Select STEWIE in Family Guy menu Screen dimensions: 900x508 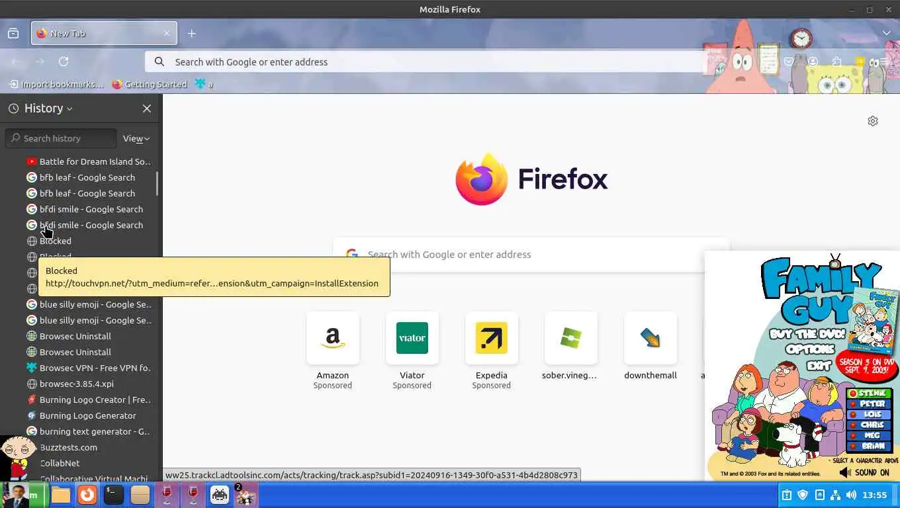[x=870, y=394]
